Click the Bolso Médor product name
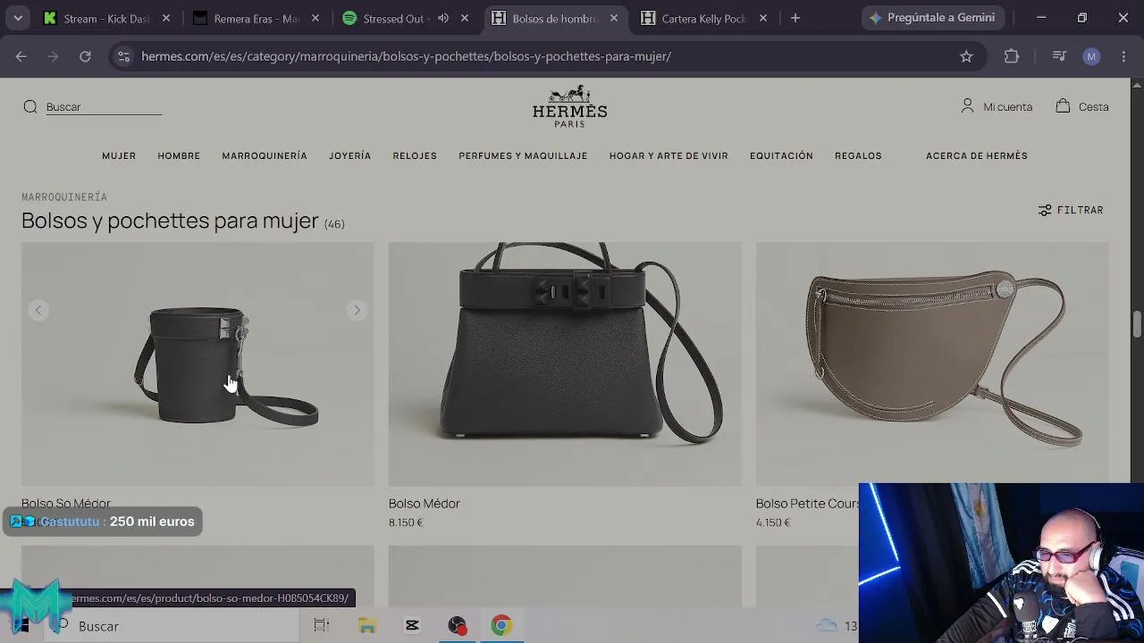 click(x=425, y=504)
